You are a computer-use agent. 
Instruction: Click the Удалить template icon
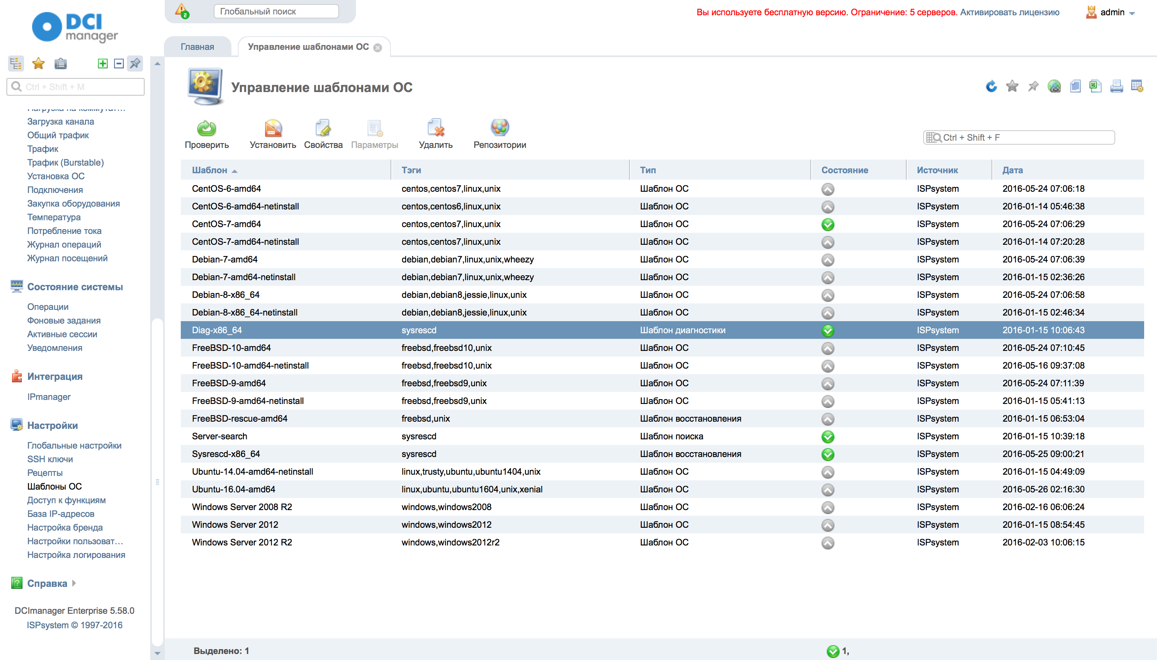pyautogui.click(x=435, y=129)
